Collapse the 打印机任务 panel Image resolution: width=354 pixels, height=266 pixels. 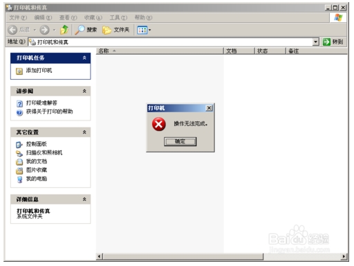click(x=84, y=57)
